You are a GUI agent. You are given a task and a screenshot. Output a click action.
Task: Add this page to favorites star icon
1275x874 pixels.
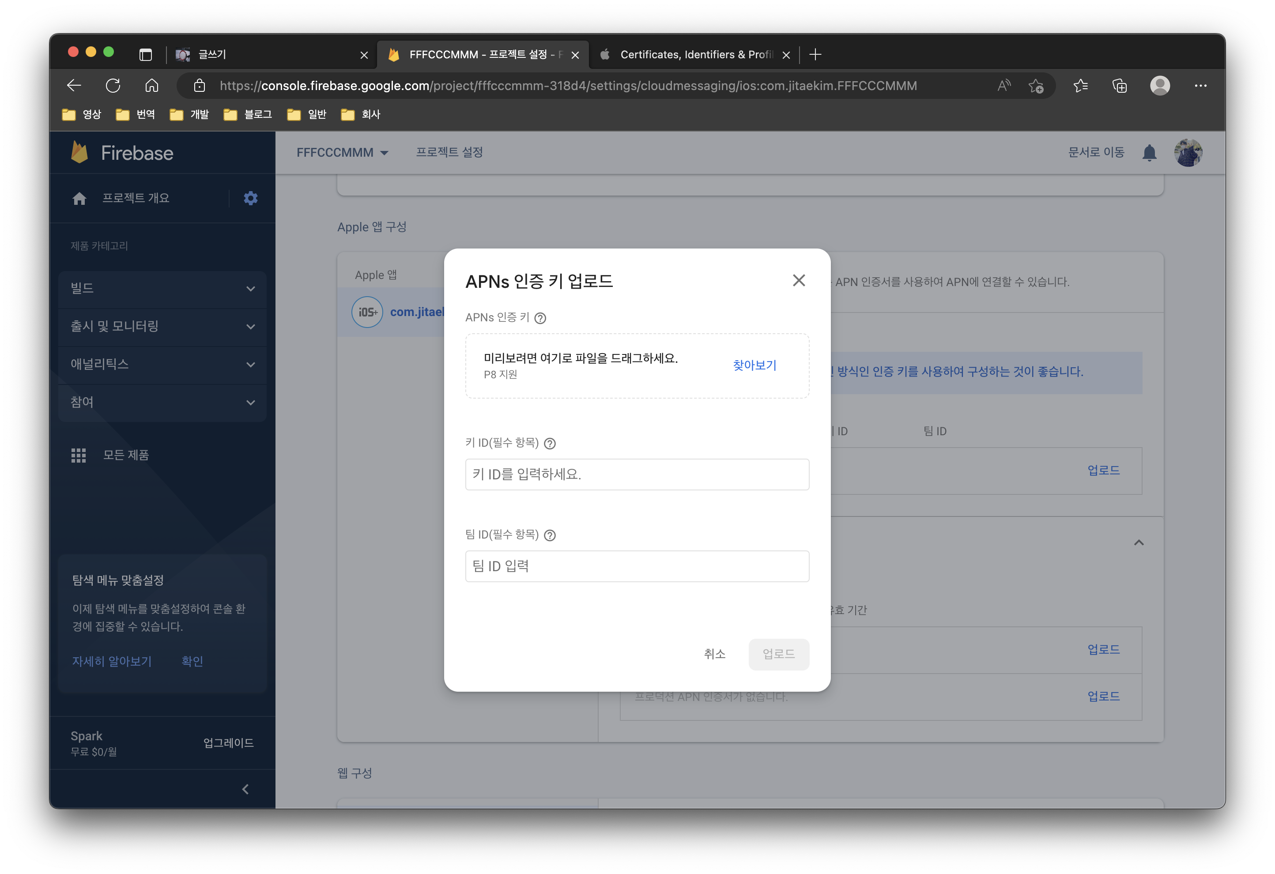[x=1036, y=86]
